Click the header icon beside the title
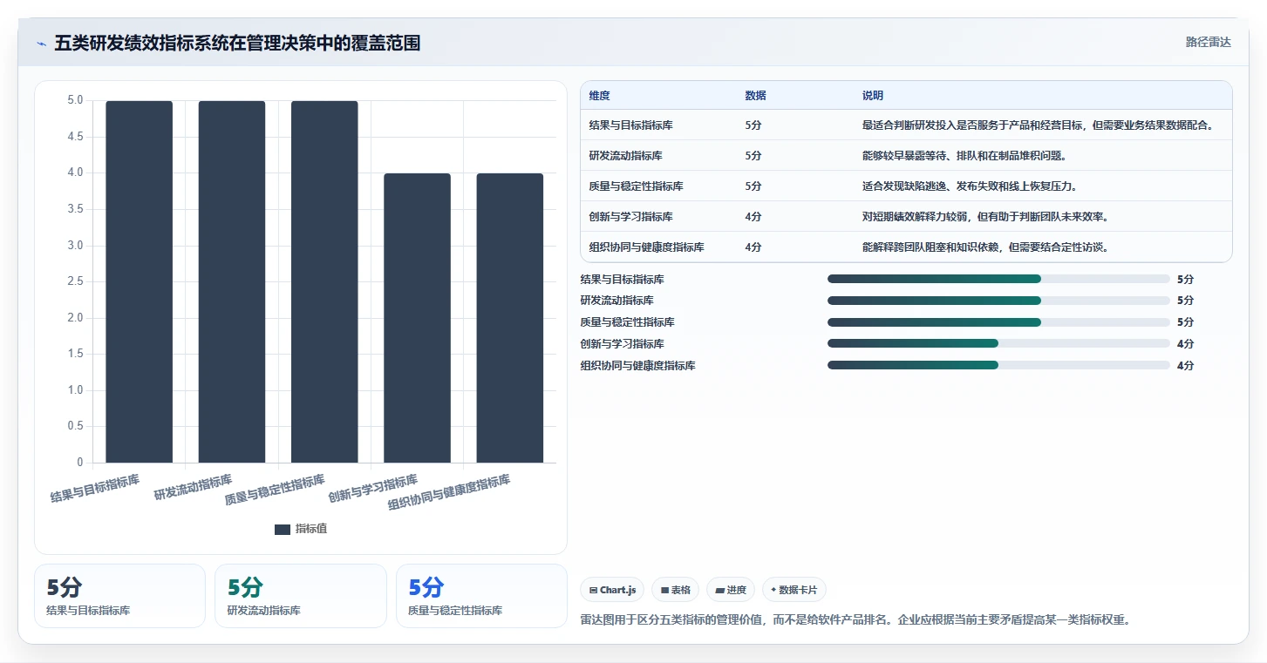 (41, 44)
